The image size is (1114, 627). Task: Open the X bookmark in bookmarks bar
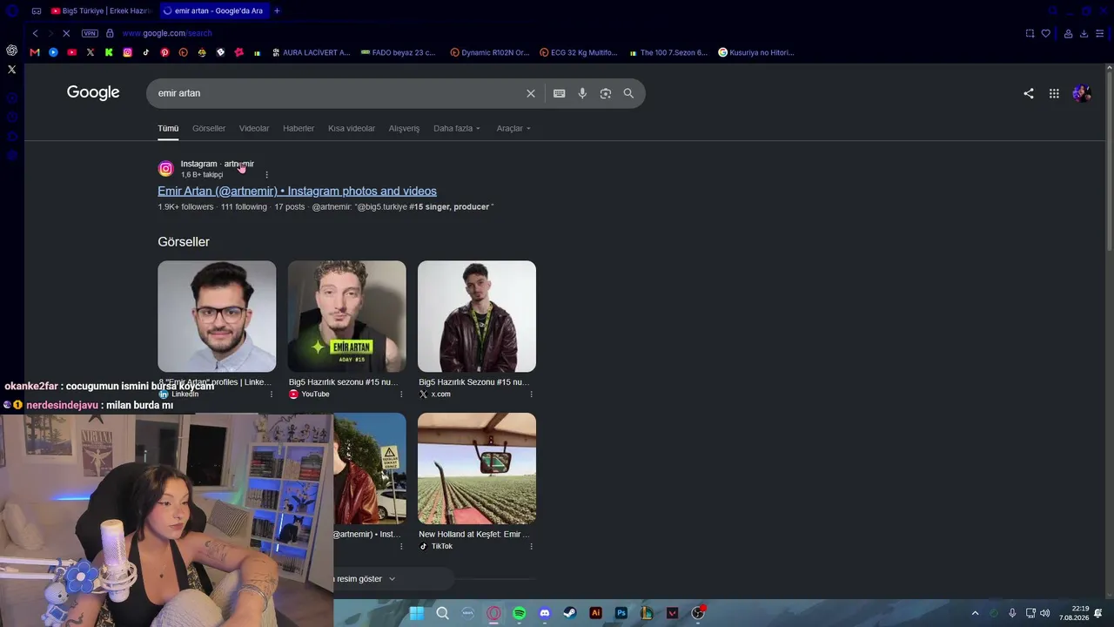coord(91,52)
